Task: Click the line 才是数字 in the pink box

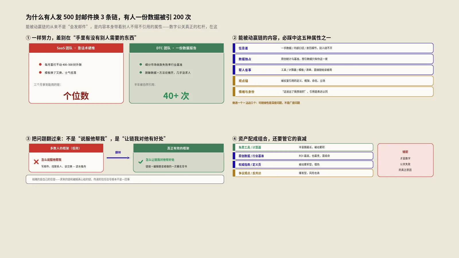Action: pos(405,159)
